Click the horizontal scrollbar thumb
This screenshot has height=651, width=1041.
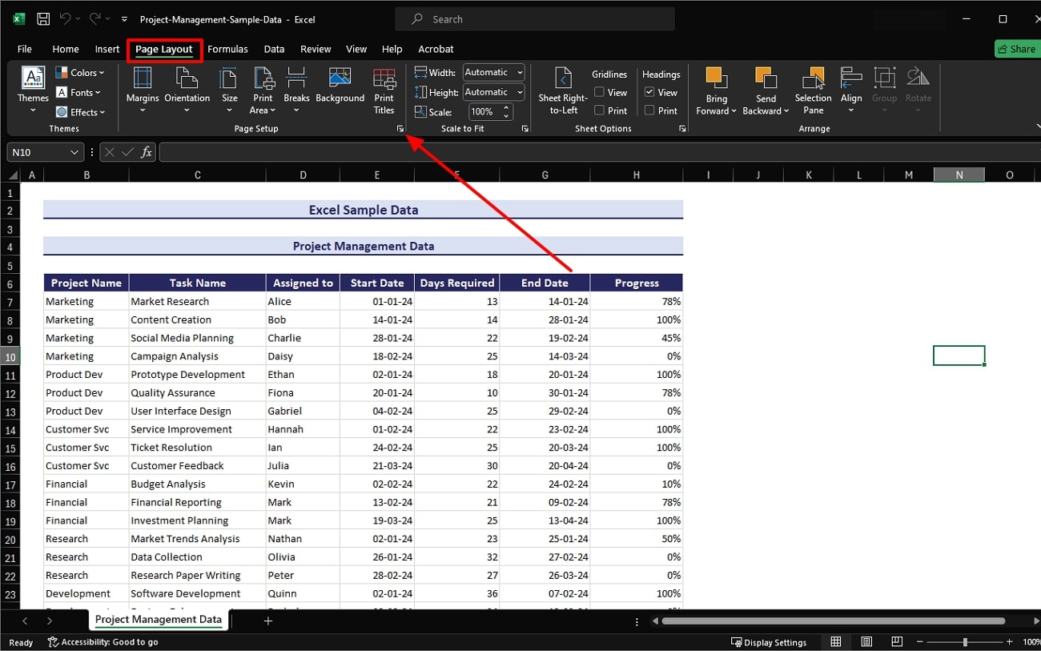[x=833, y=621]
